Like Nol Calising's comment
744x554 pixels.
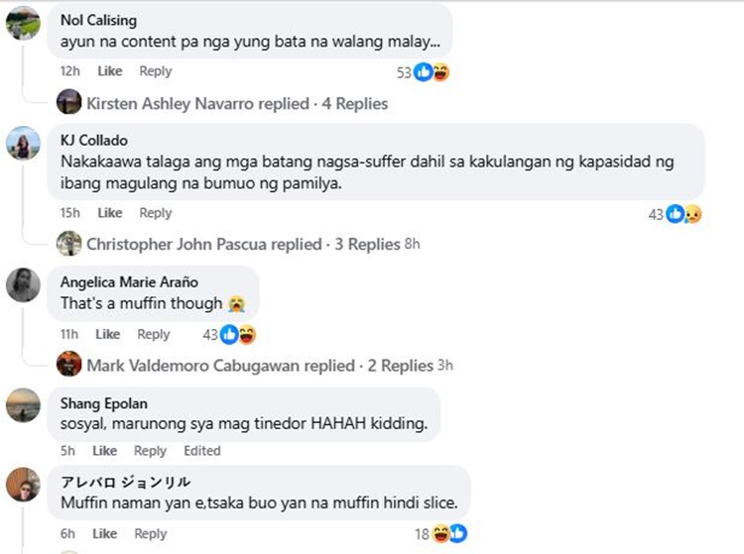(109, 71)
